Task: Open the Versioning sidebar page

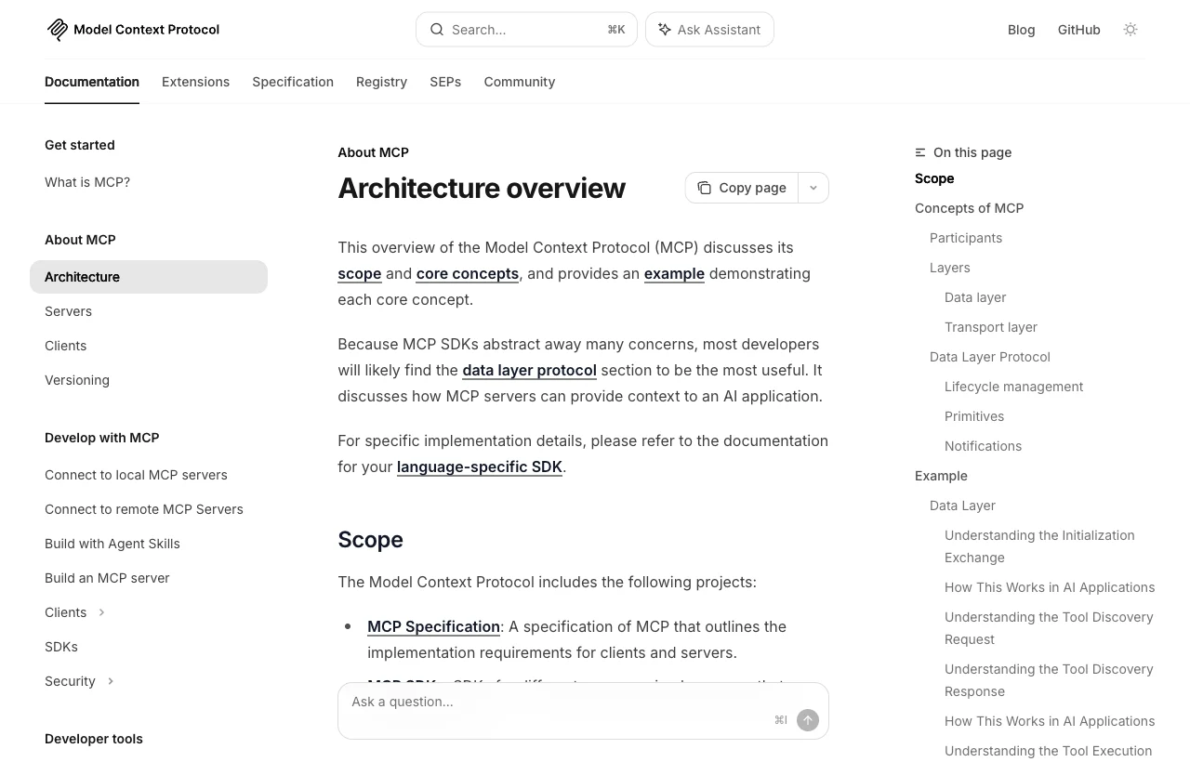Action: click(77, 380)
